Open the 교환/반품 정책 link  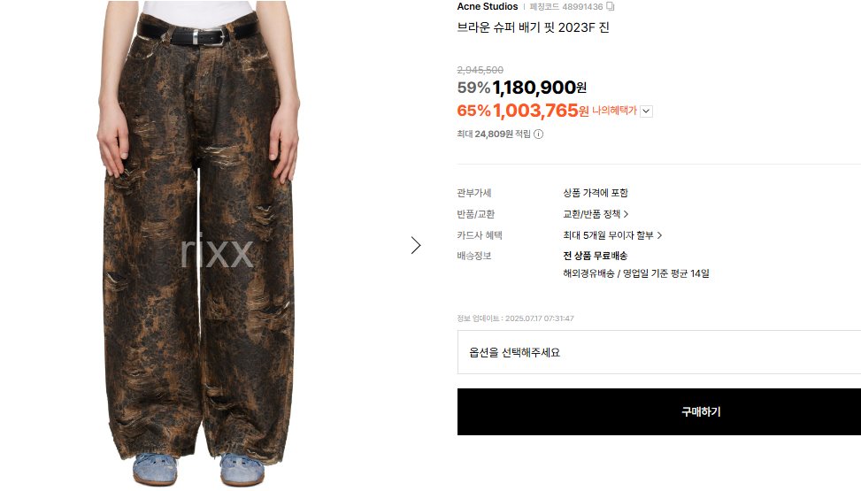click(x=596, y=214)
